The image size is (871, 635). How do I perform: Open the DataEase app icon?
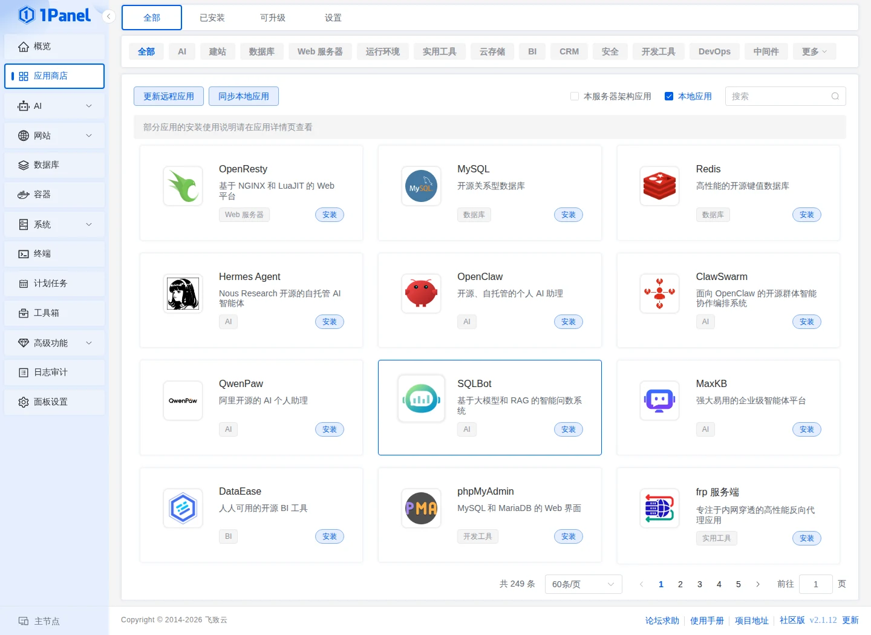(x=183, y=508)
